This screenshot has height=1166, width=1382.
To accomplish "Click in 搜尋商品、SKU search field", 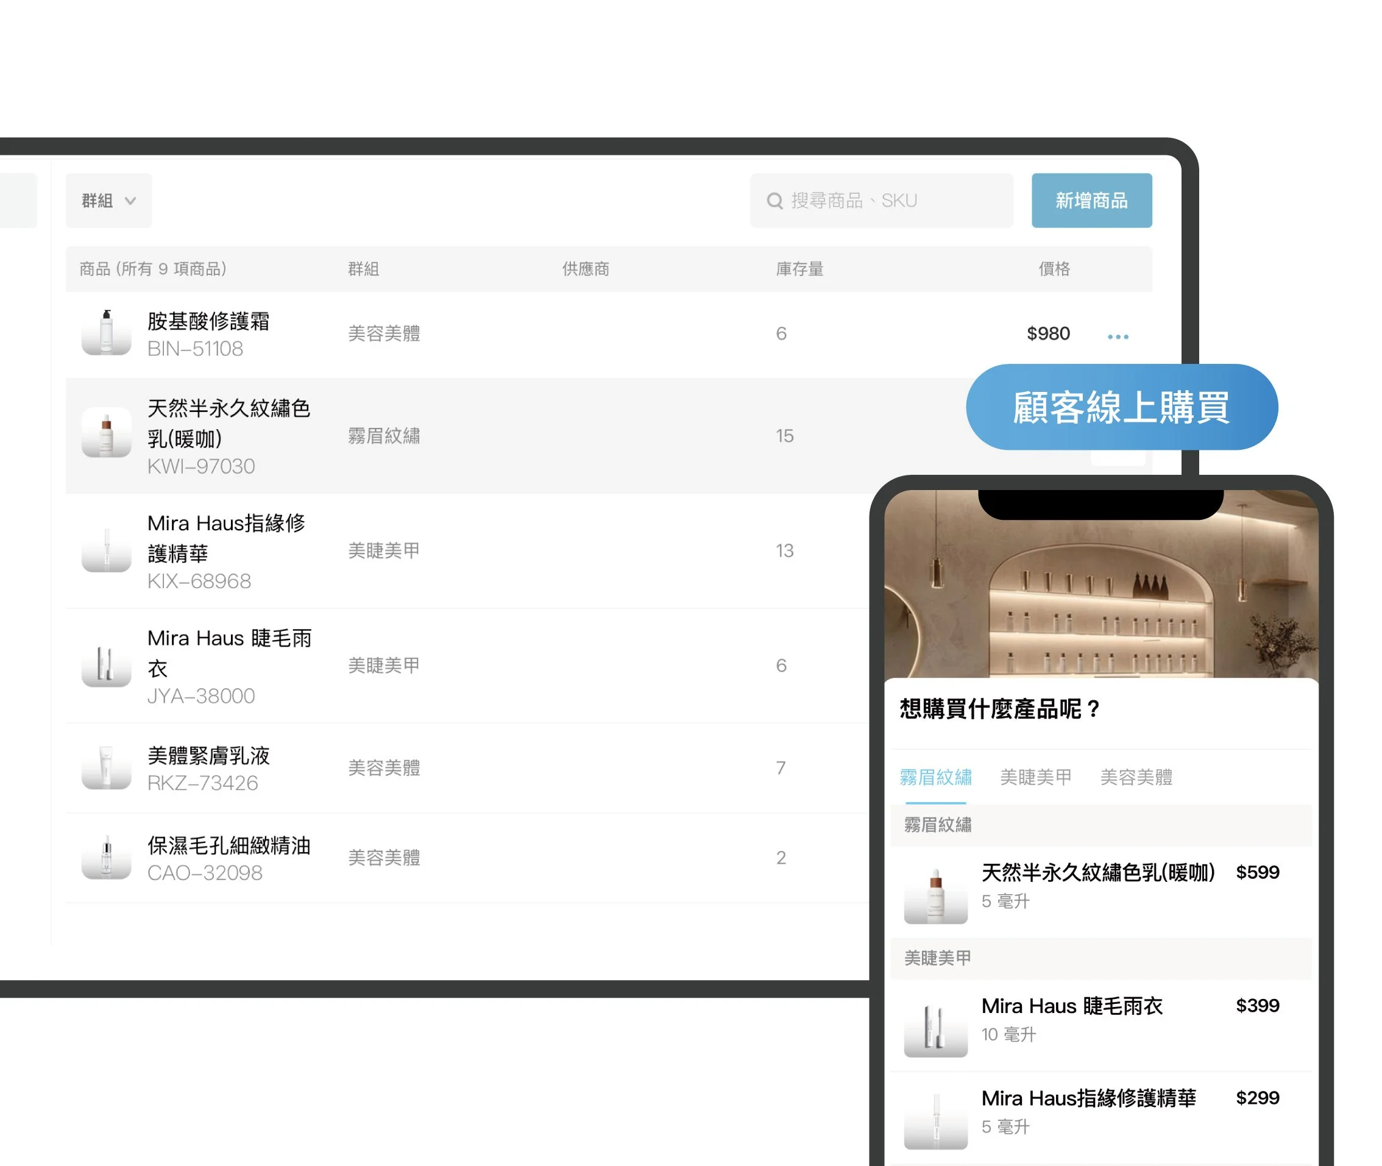I will tap(892, 201).
